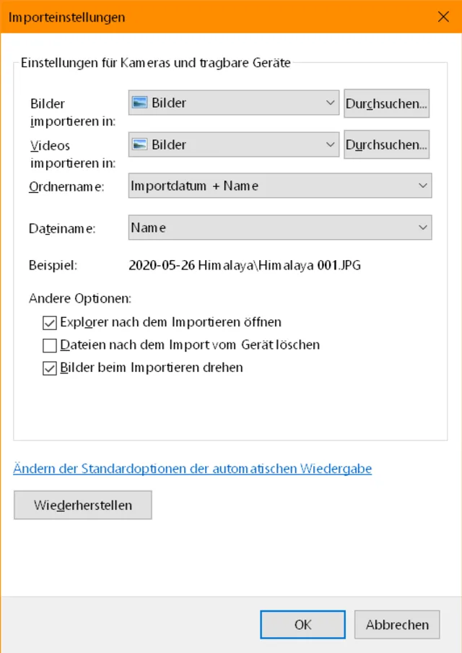
Task: Click Durchsuchen button for image import folder
Action: (386, 103)
